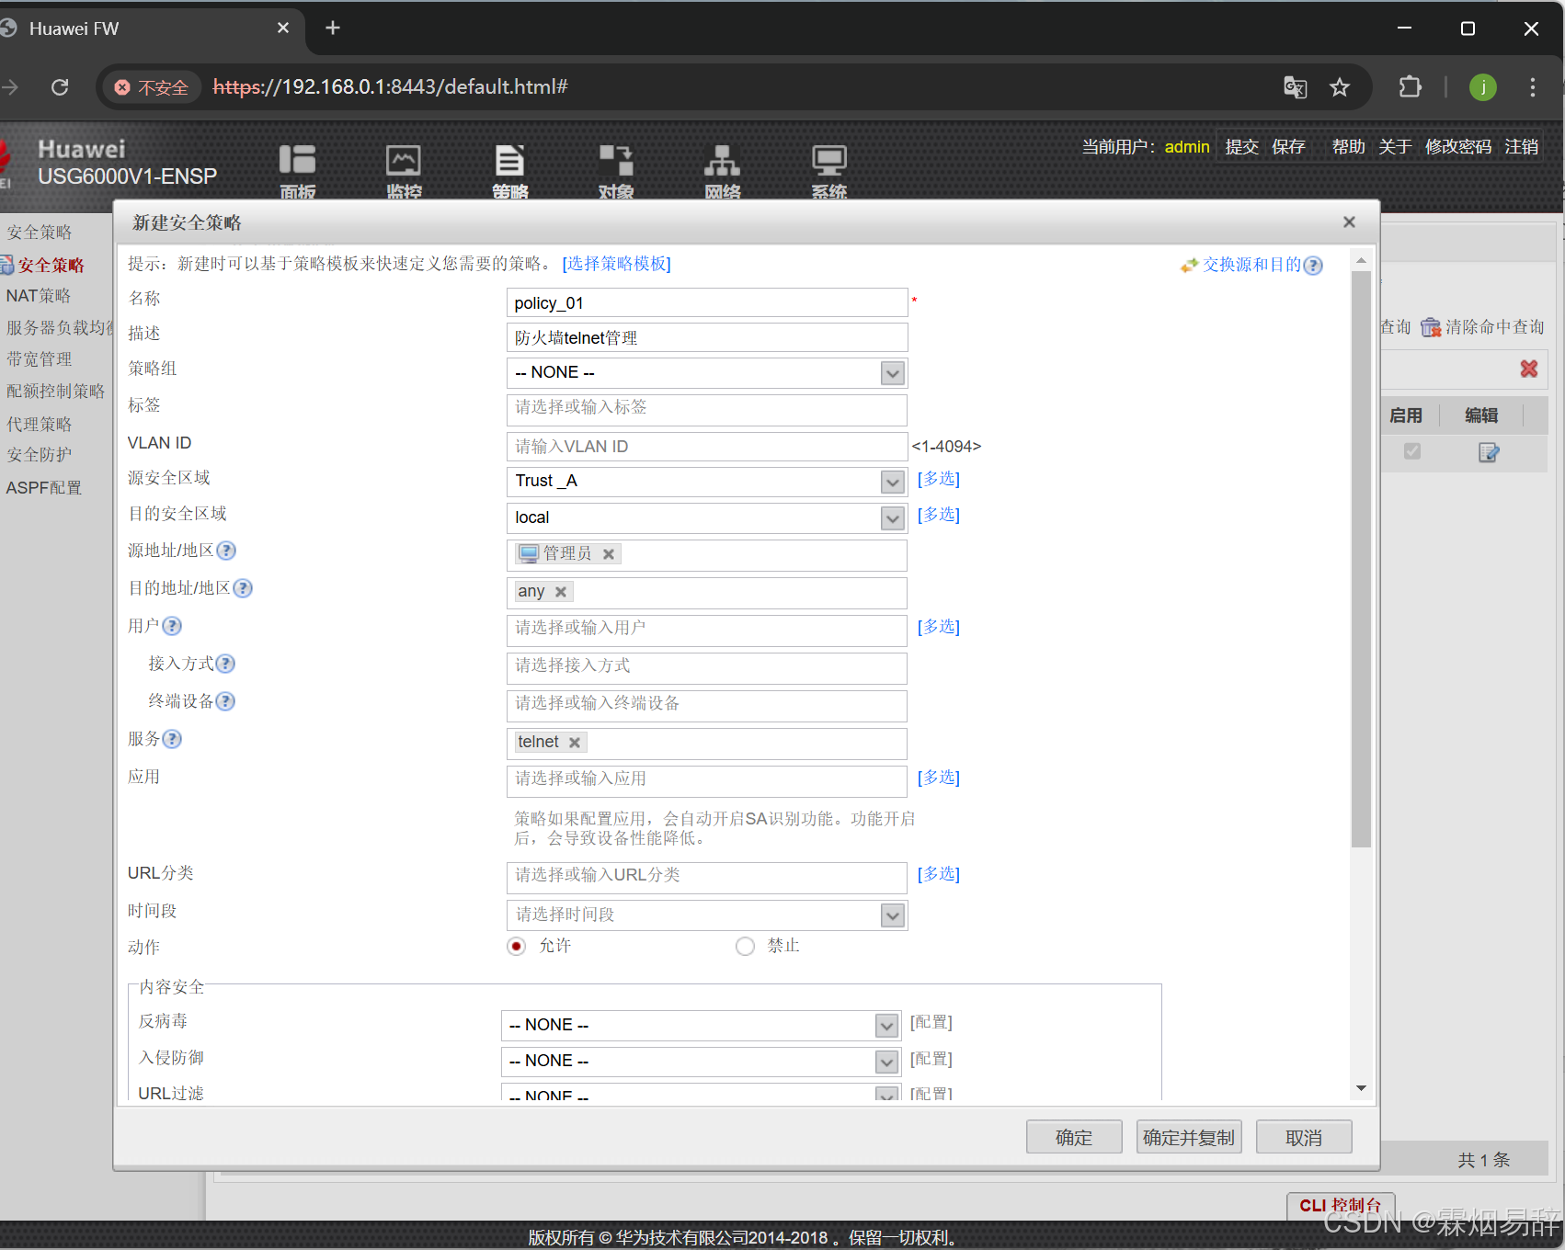The width and height of the screenshot is (1565, 1250).
Task: Click 多选 next to URL分类
Action: (x=939, y=874)
